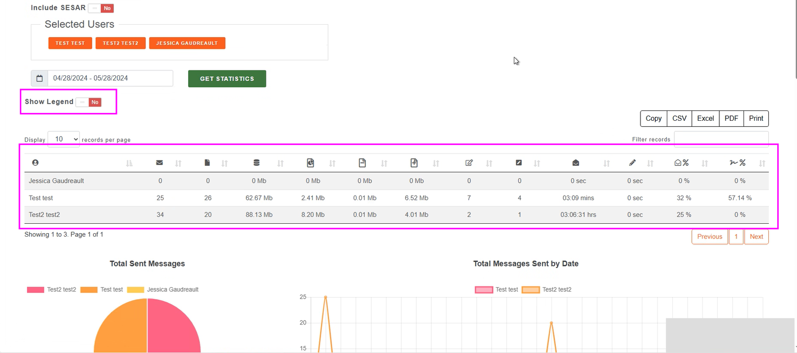Click the filled pen square column icon

pyautogui.click(x=519, y=162)
